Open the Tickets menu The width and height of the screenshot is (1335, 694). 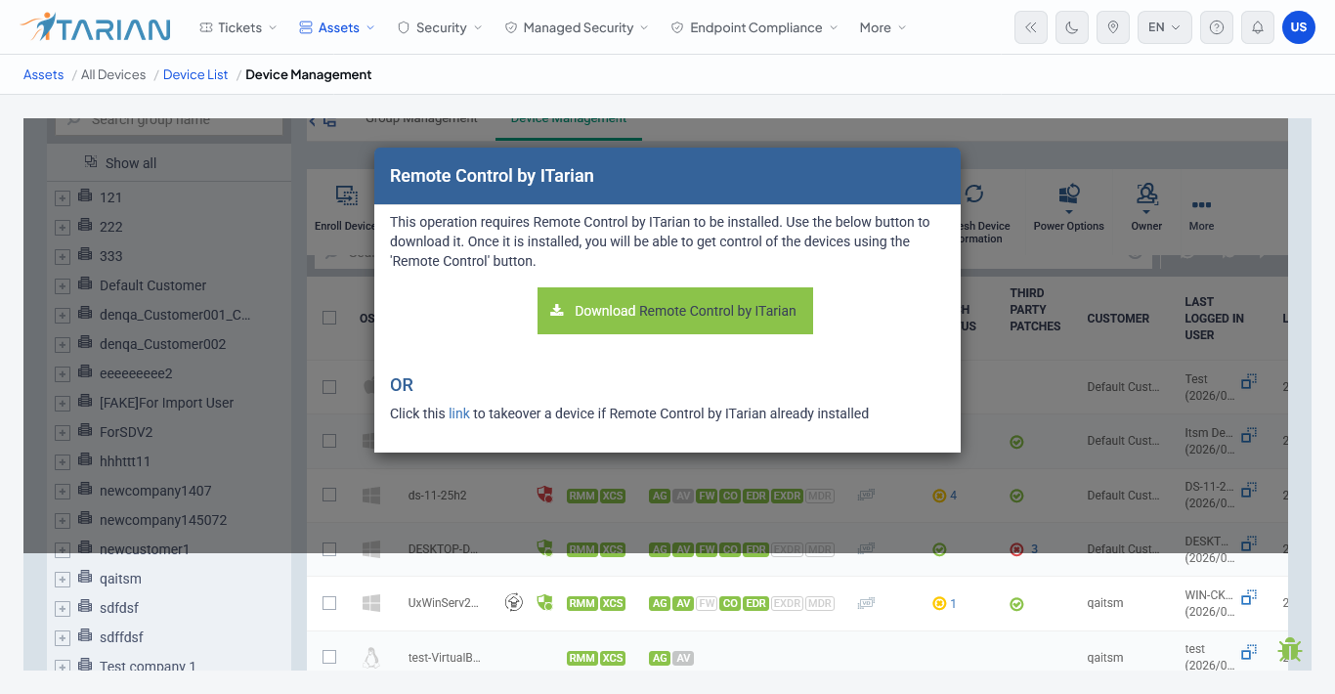(237, 27)
